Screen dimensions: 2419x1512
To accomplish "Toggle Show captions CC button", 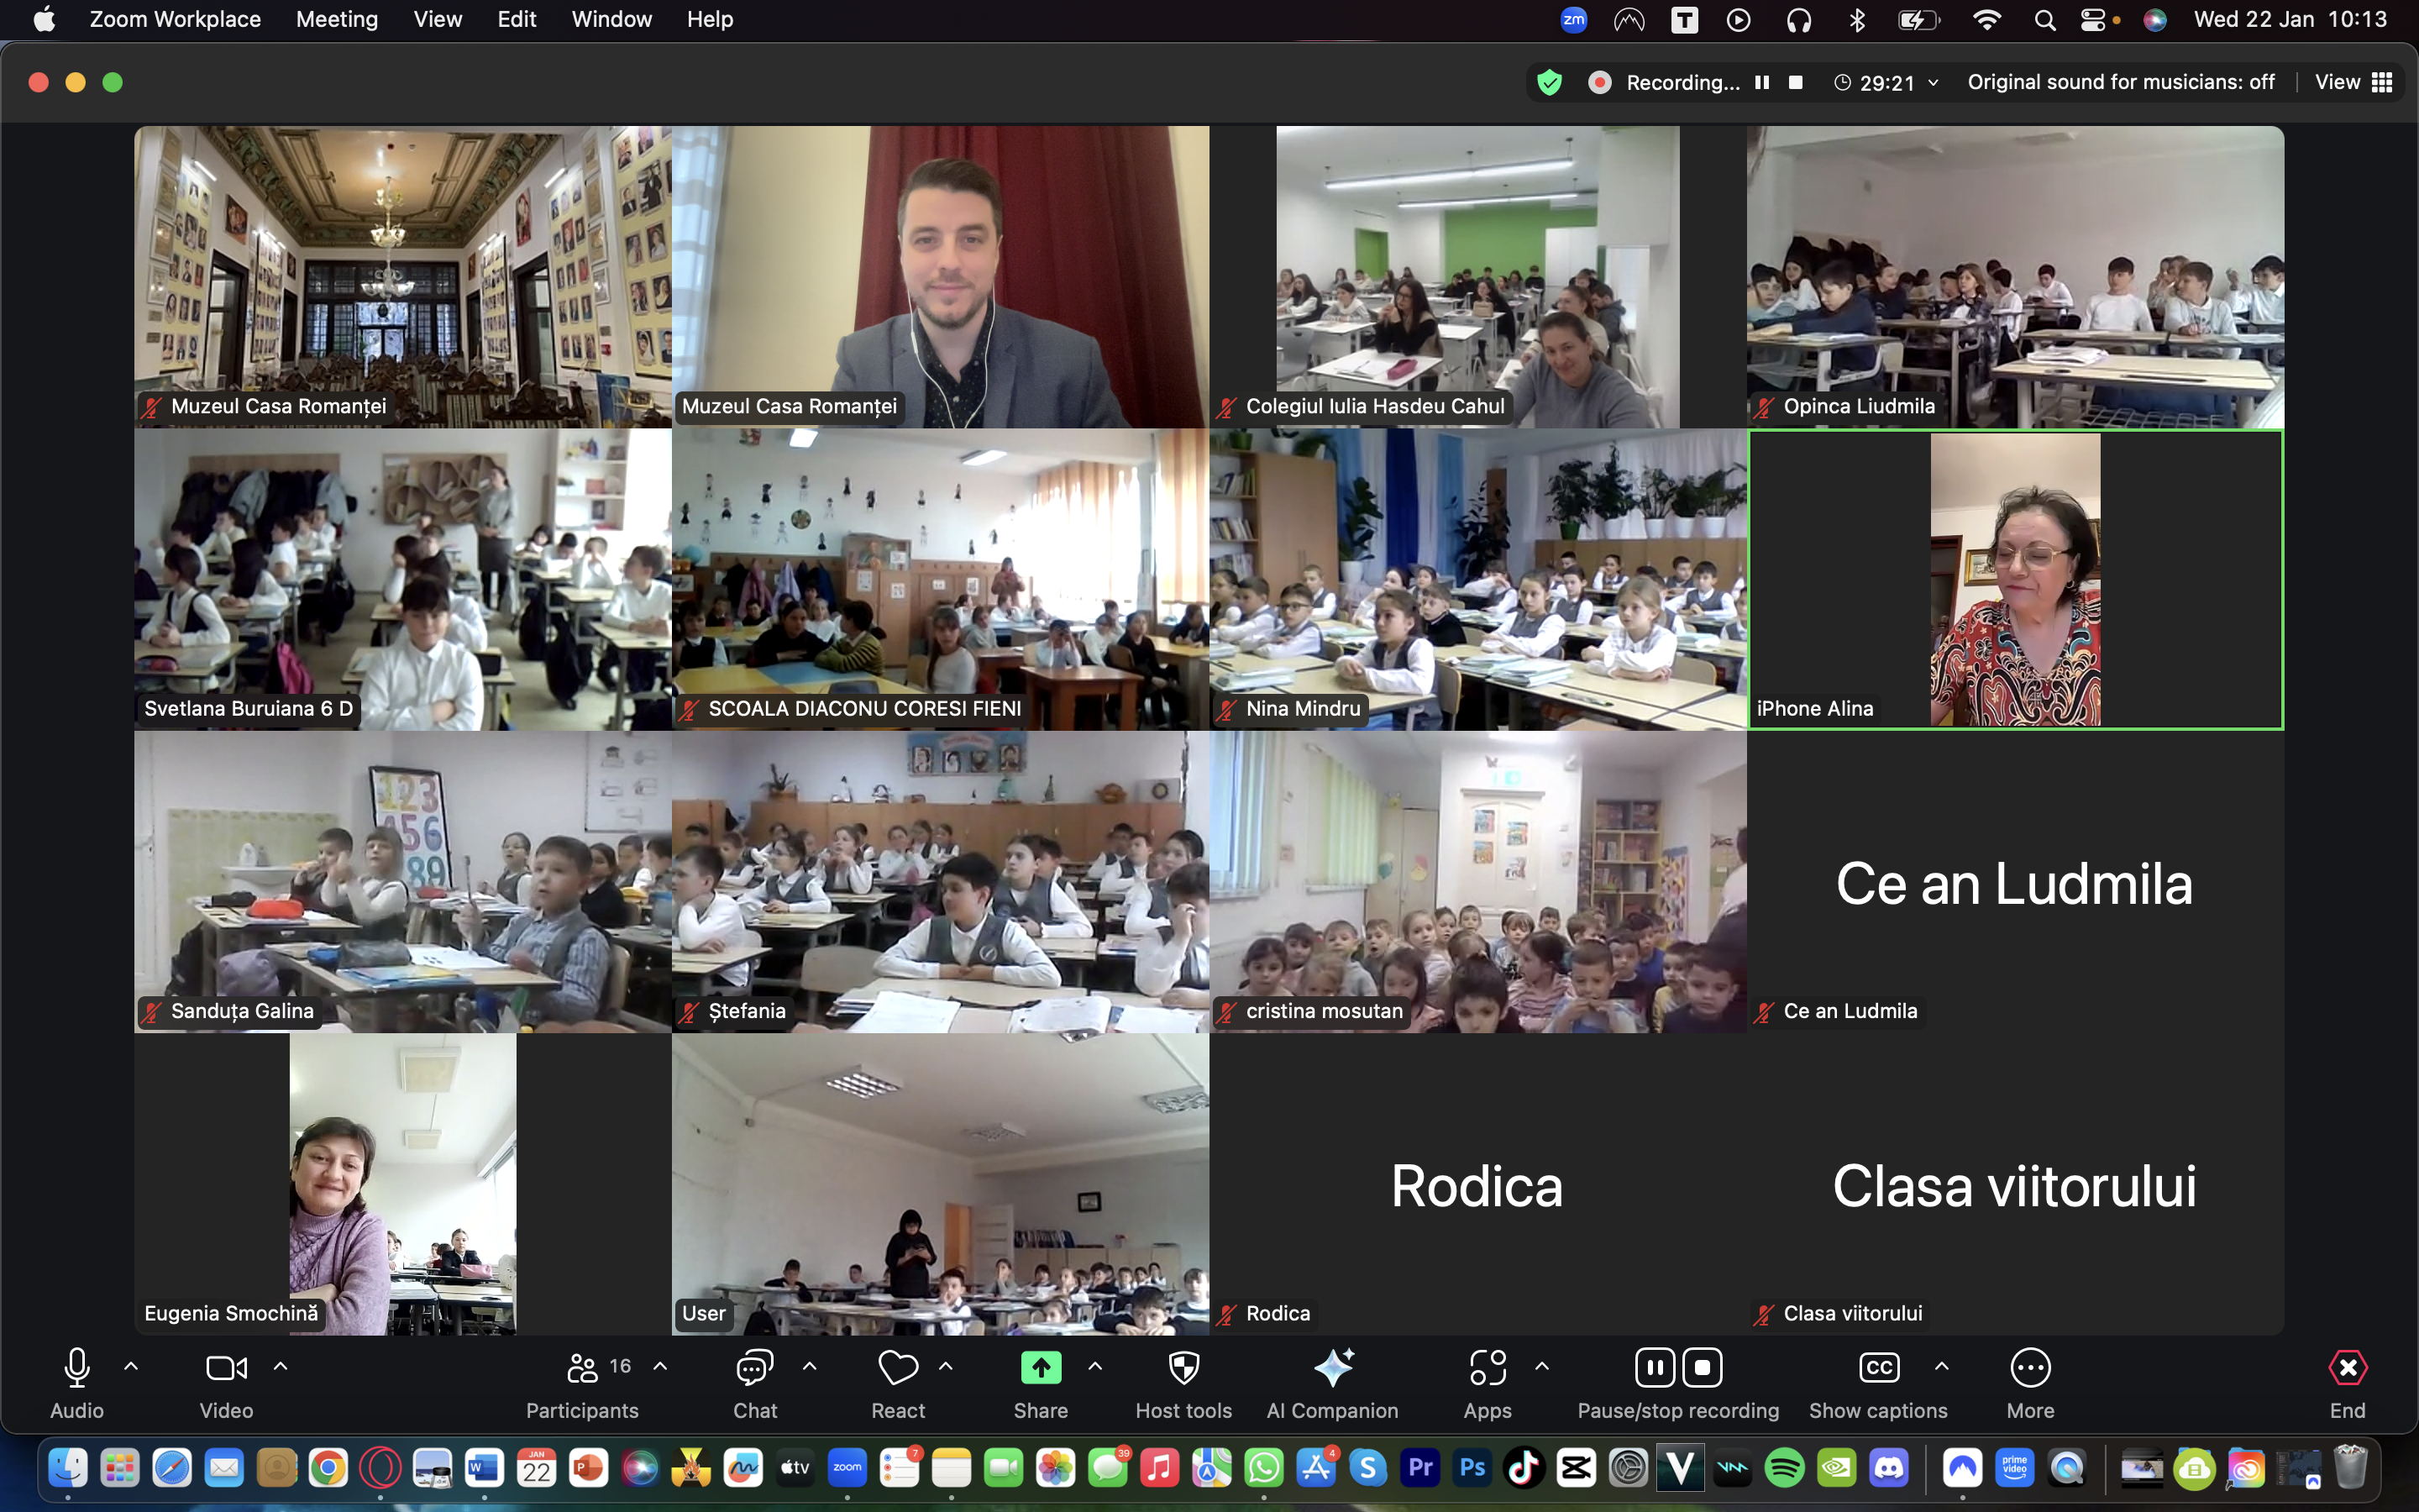I will point(1878,1368).
